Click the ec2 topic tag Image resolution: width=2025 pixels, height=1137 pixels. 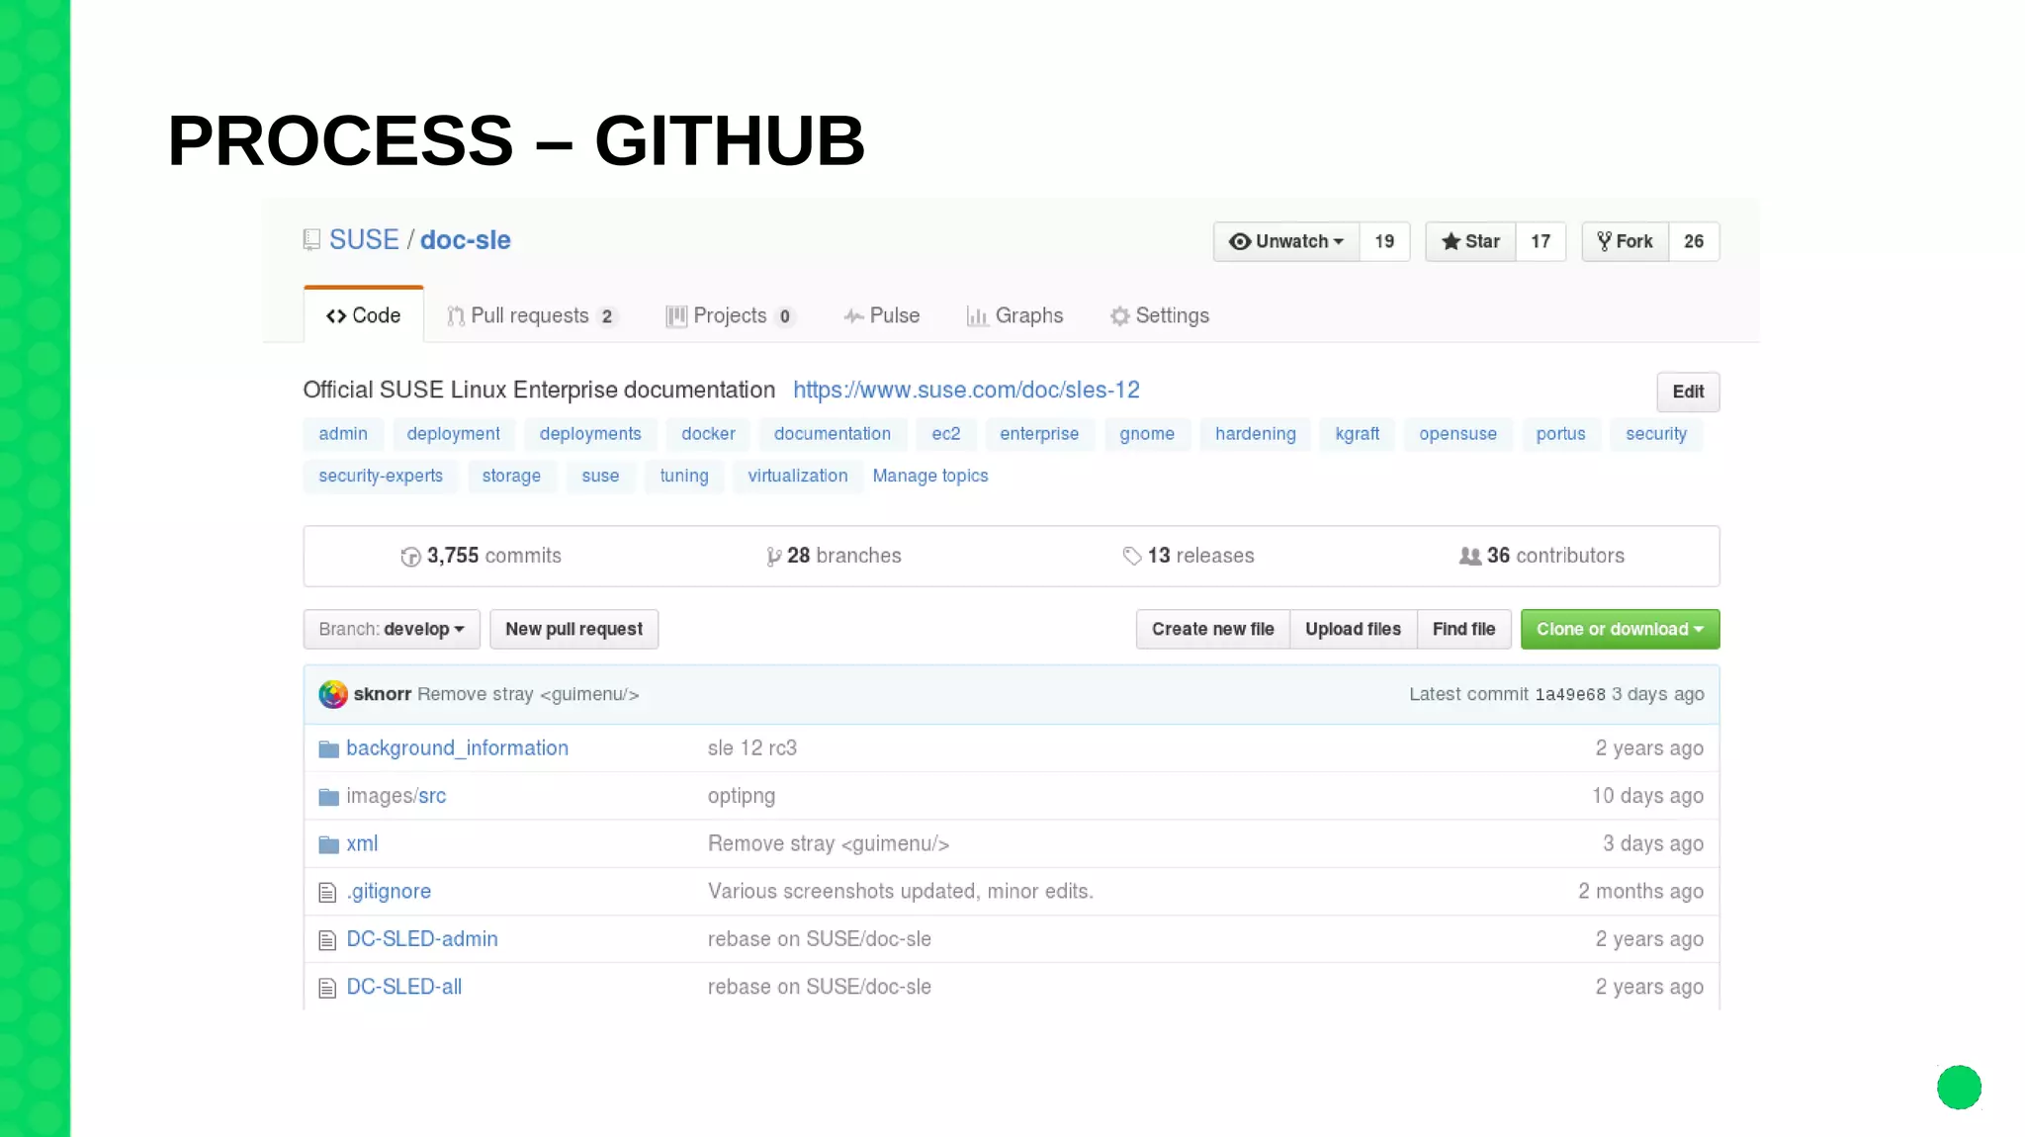point(946,434)
